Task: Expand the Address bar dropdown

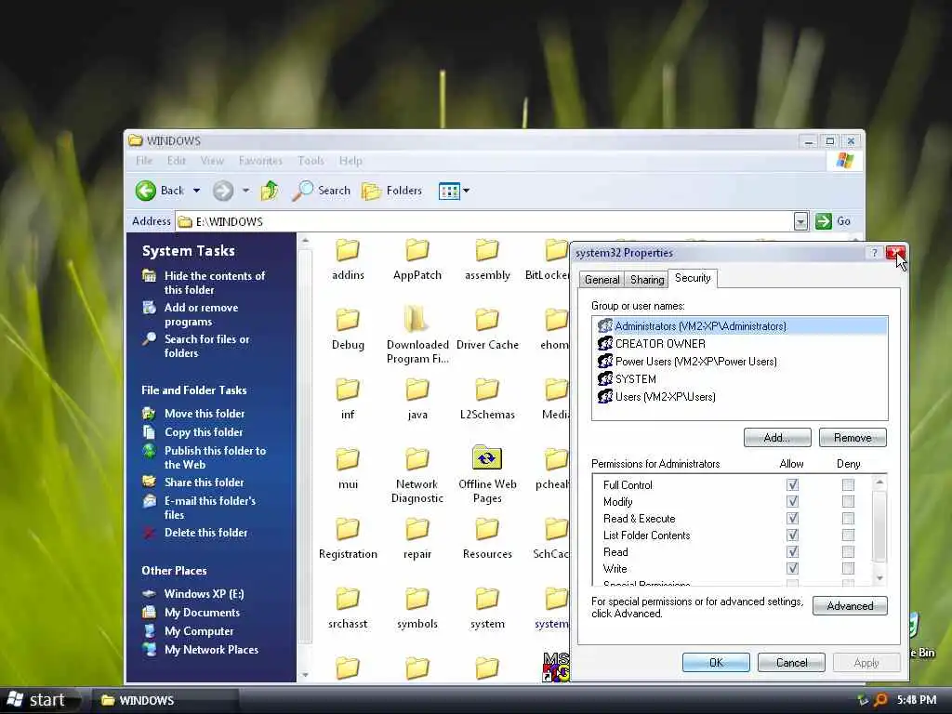Action: coord(800,221)
